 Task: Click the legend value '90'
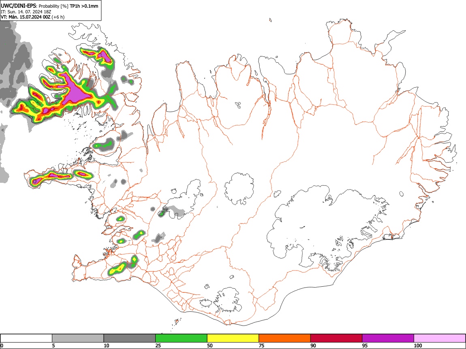click(313, 345)
